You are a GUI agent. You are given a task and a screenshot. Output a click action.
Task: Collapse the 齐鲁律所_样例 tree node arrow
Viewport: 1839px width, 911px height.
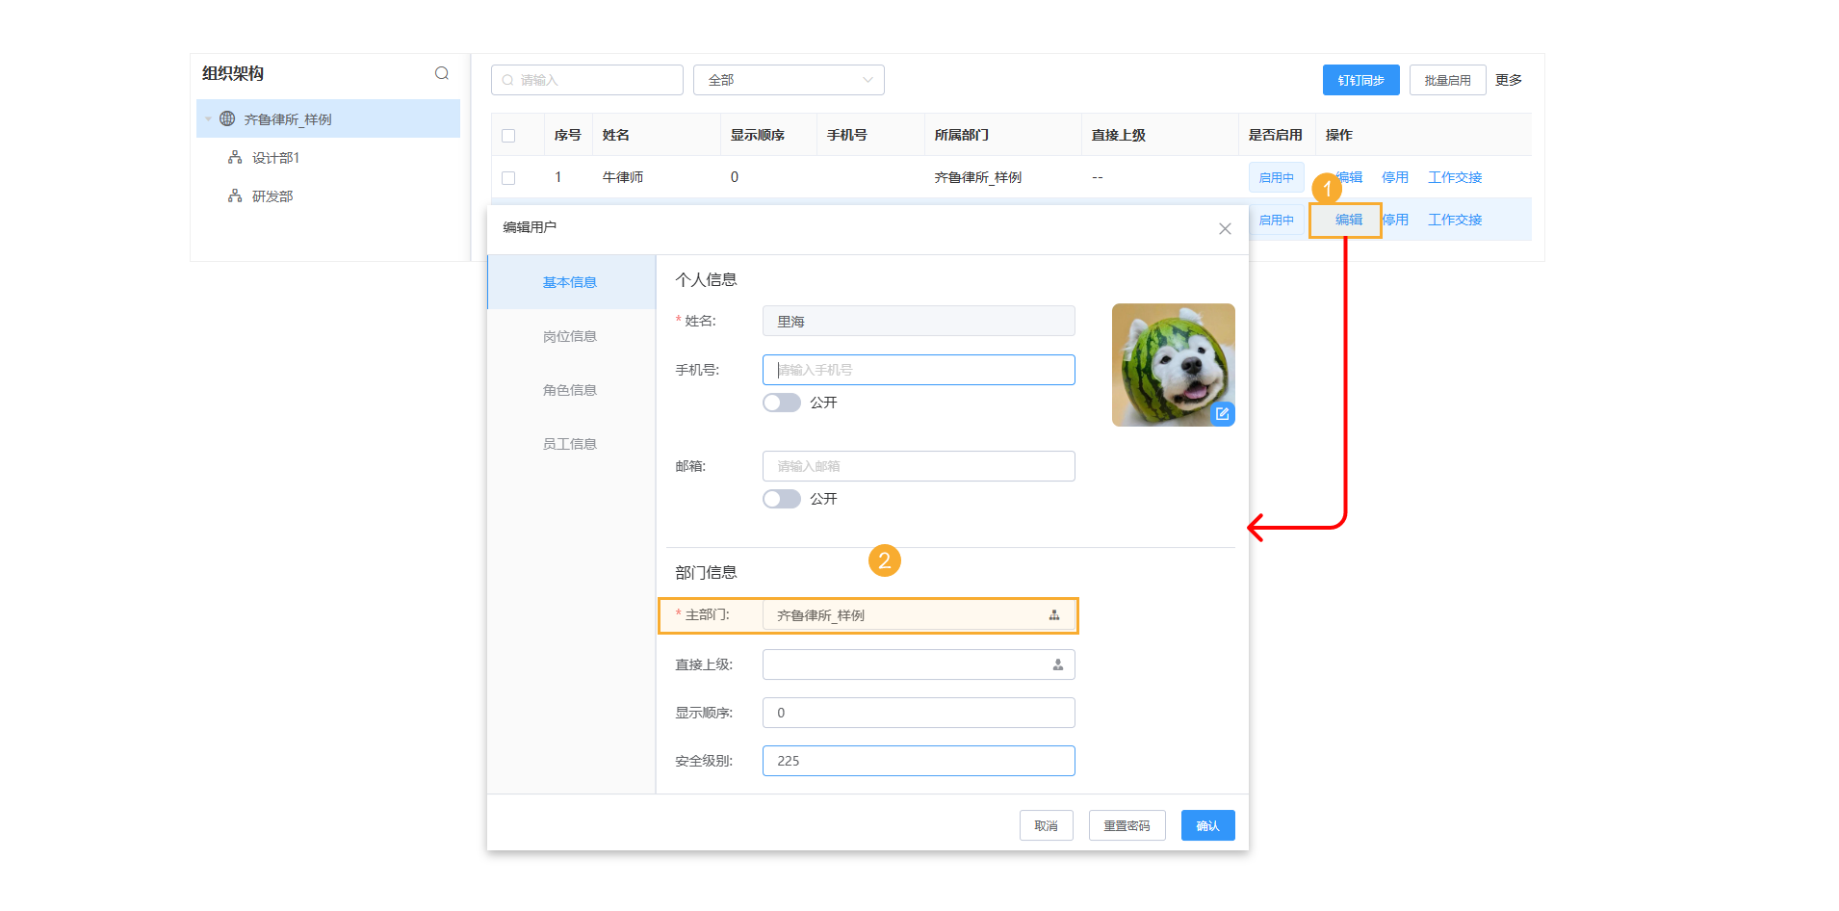(208, 119)
